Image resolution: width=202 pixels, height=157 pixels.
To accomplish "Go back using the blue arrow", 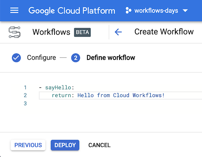I will (118, 32).
